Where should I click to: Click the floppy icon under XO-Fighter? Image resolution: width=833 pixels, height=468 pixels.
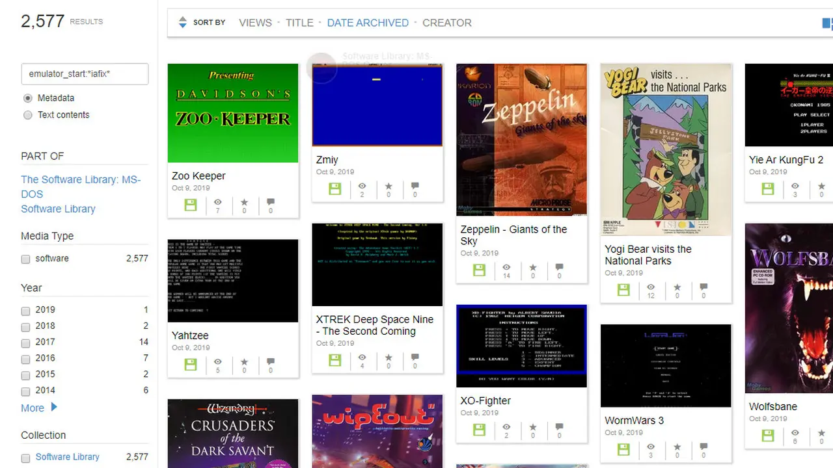pyautogui.click(x=480, y=430)
